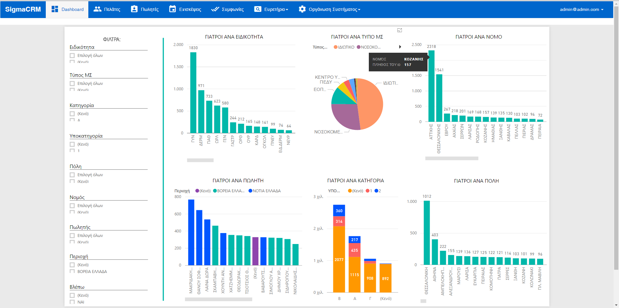Select the purple (Κενό) seller bar
Viewport: 619px width, 308px height.
coord(255,251)
